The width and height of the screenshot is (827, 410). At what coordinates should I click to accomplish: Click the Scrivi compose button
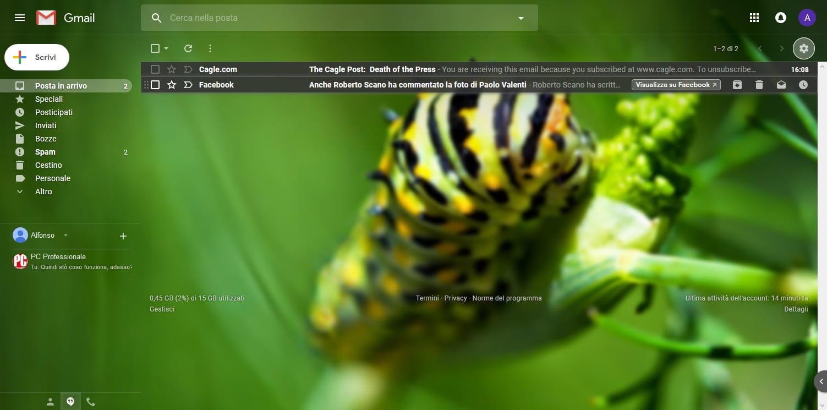(x=37, y=57)
